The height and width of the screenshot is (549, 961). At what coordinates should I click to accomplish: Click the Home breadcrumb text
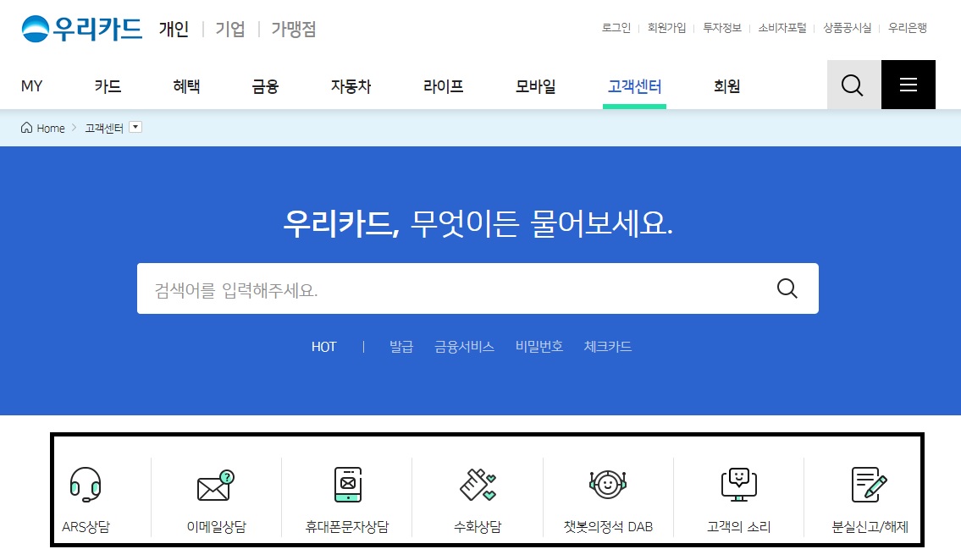pyautogui.click(x=50, y=128)
